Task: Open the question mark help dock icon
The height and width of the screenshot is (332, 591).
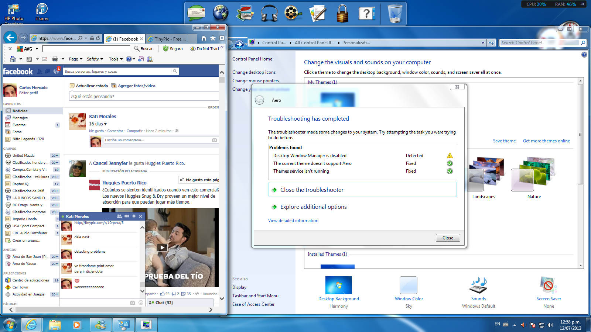Action: 366,14
